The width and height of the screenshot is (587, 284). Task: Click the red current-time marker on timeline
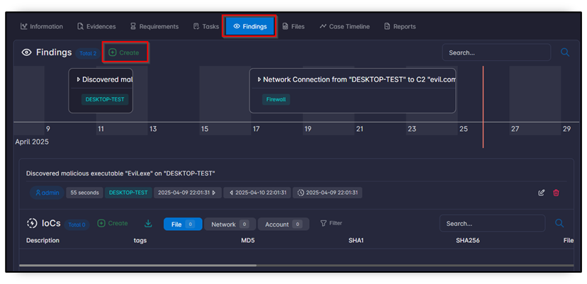pos(483,107)
